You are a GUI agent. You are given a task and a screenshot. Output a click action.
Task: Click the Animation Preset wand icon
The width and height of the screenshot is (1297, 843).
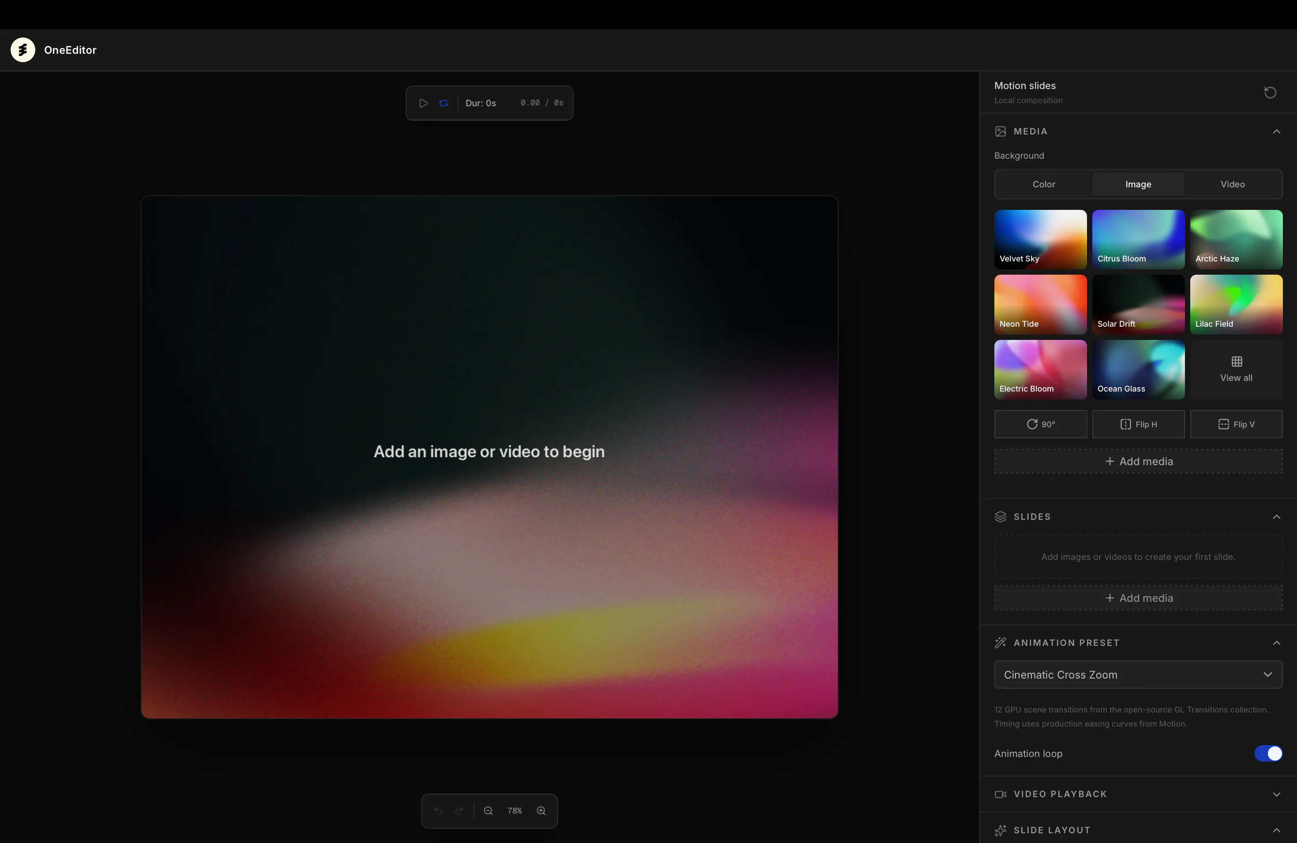pos(1001,643)
